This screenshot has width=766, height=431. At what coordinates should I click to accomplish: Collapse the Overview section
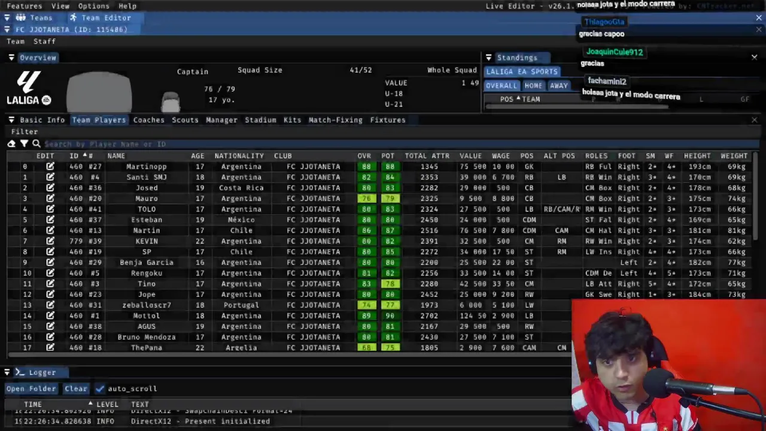[x=11, y=57]
